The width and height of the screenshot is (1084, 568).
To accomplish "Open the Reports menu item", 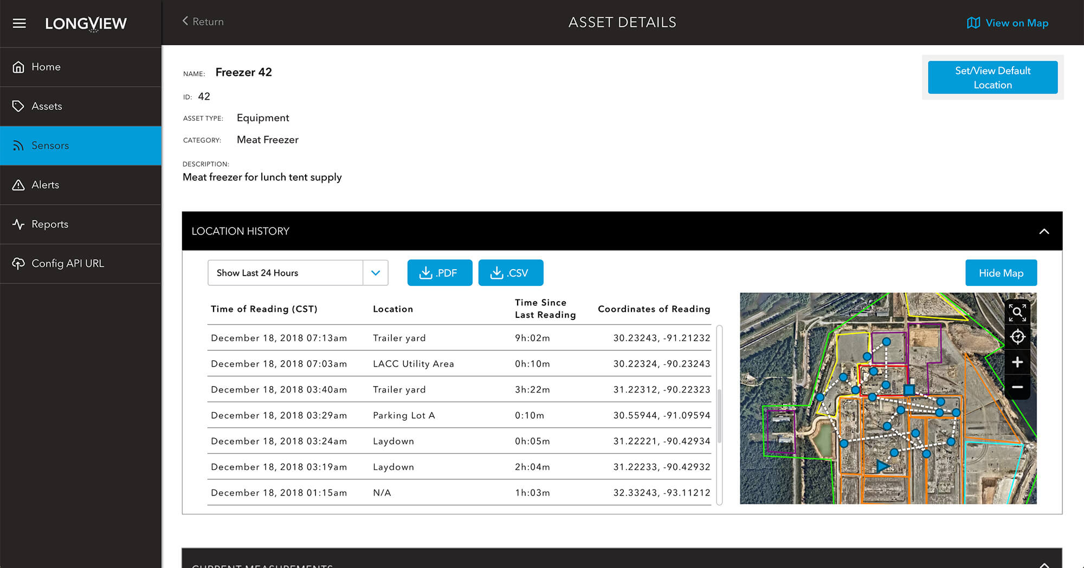I will click(81, 224).
